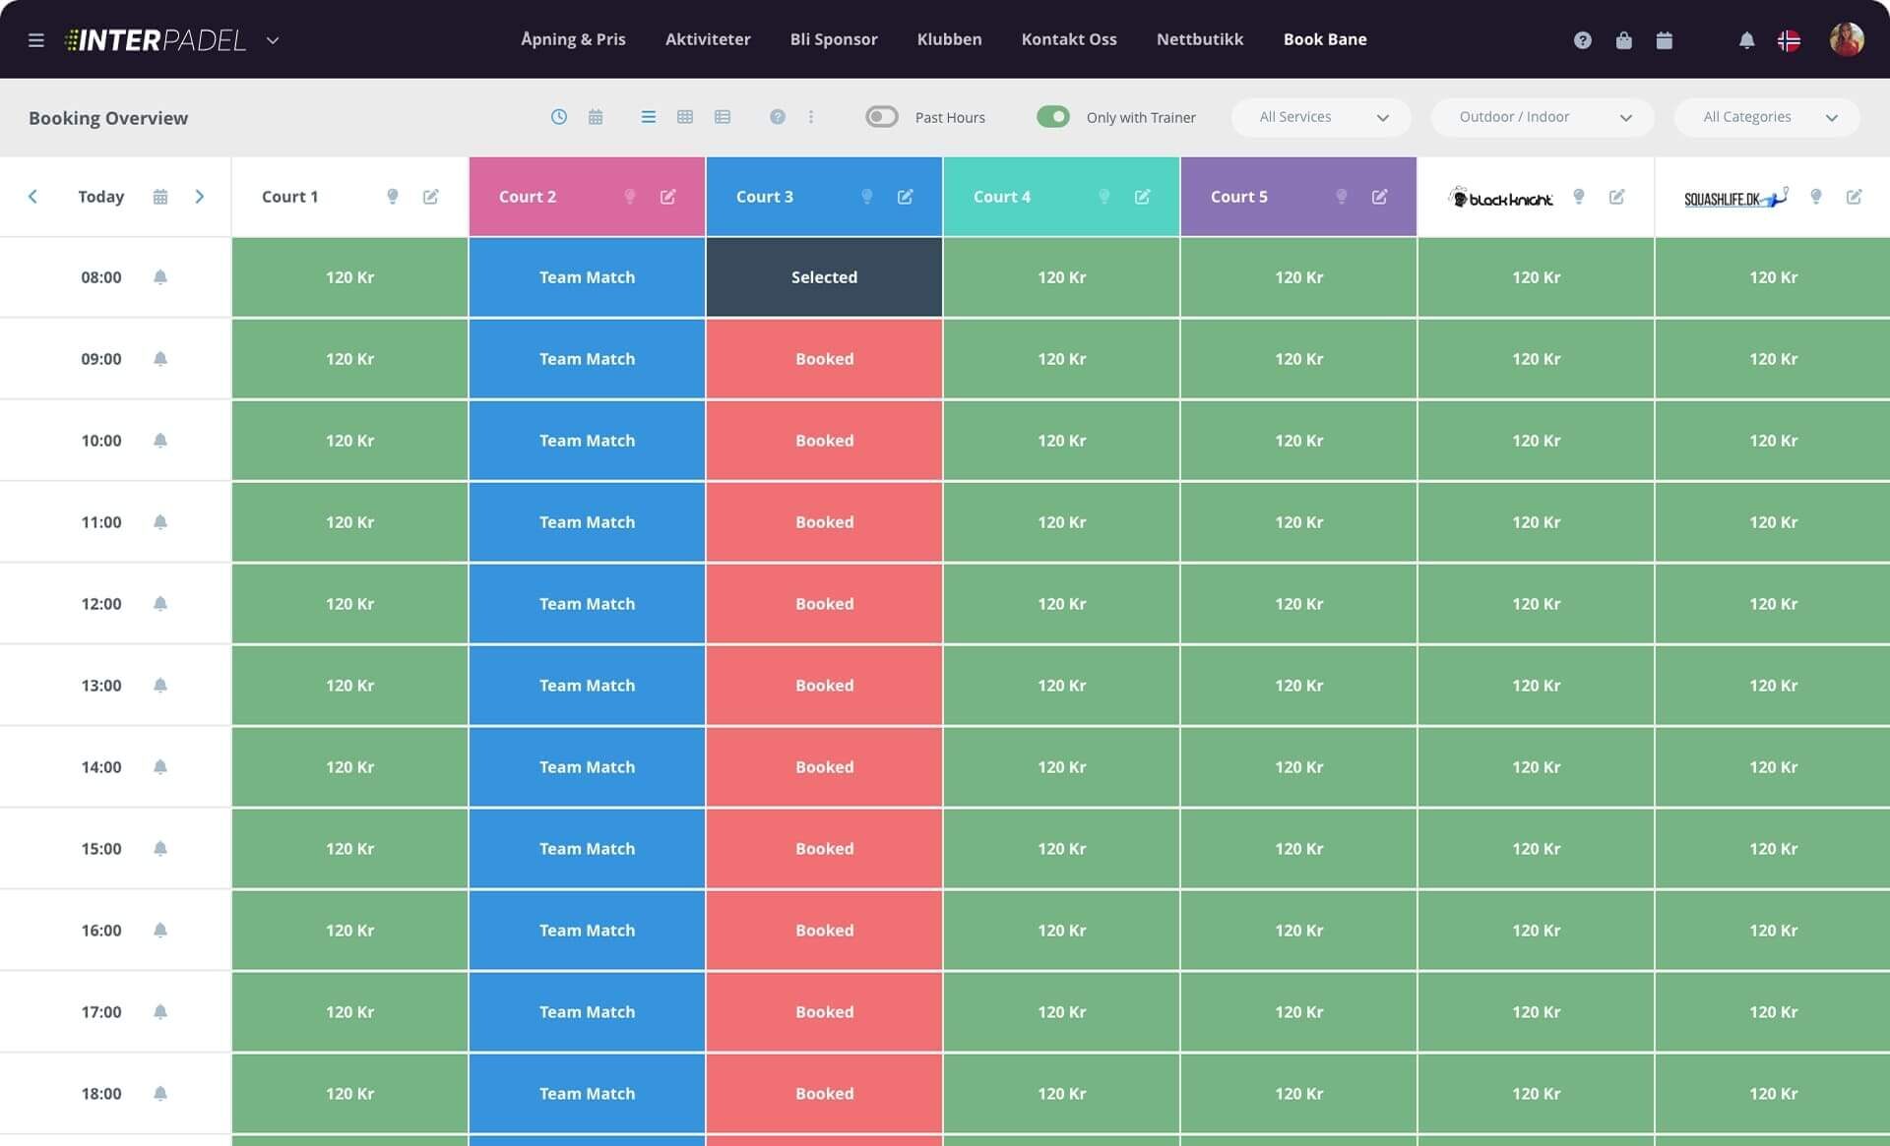This screenshot has width=1890, height=1146.
Task: Go to next day arrow
Action: (200, 197)
